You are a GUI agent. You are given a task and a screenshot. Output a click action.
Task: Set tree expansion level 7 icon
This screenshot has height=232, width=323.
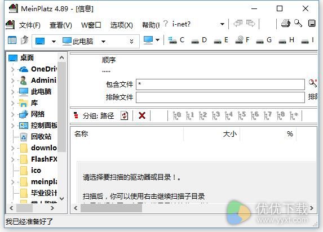coord(268,115)
